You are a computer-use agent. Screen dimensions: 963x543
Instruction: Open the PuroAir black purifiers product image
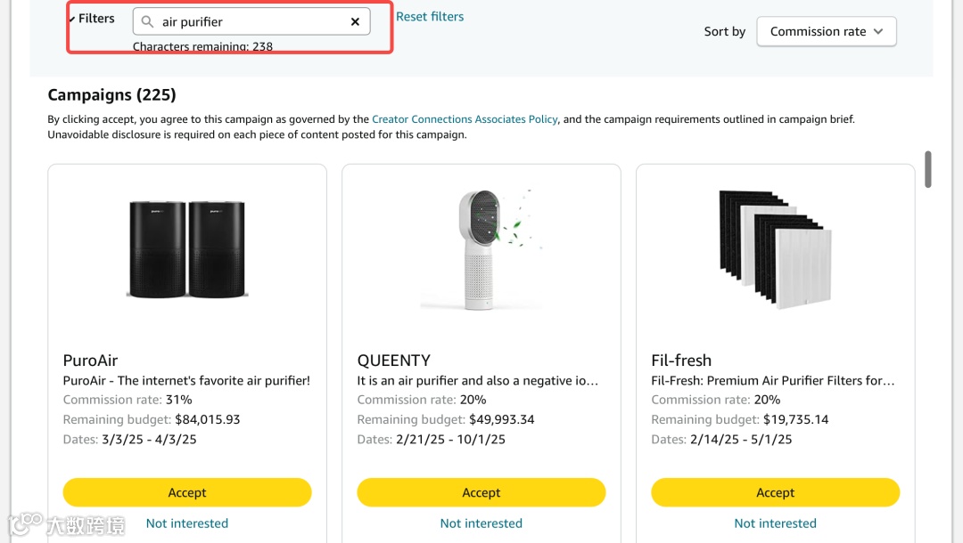click(187, 248)
